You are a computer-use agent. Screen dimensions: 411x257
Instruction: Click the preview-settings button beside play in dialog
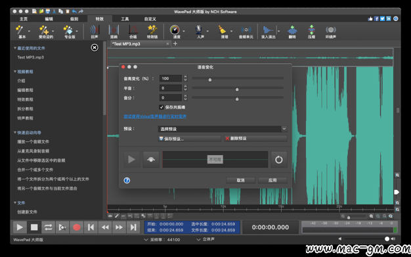[151, 159]
